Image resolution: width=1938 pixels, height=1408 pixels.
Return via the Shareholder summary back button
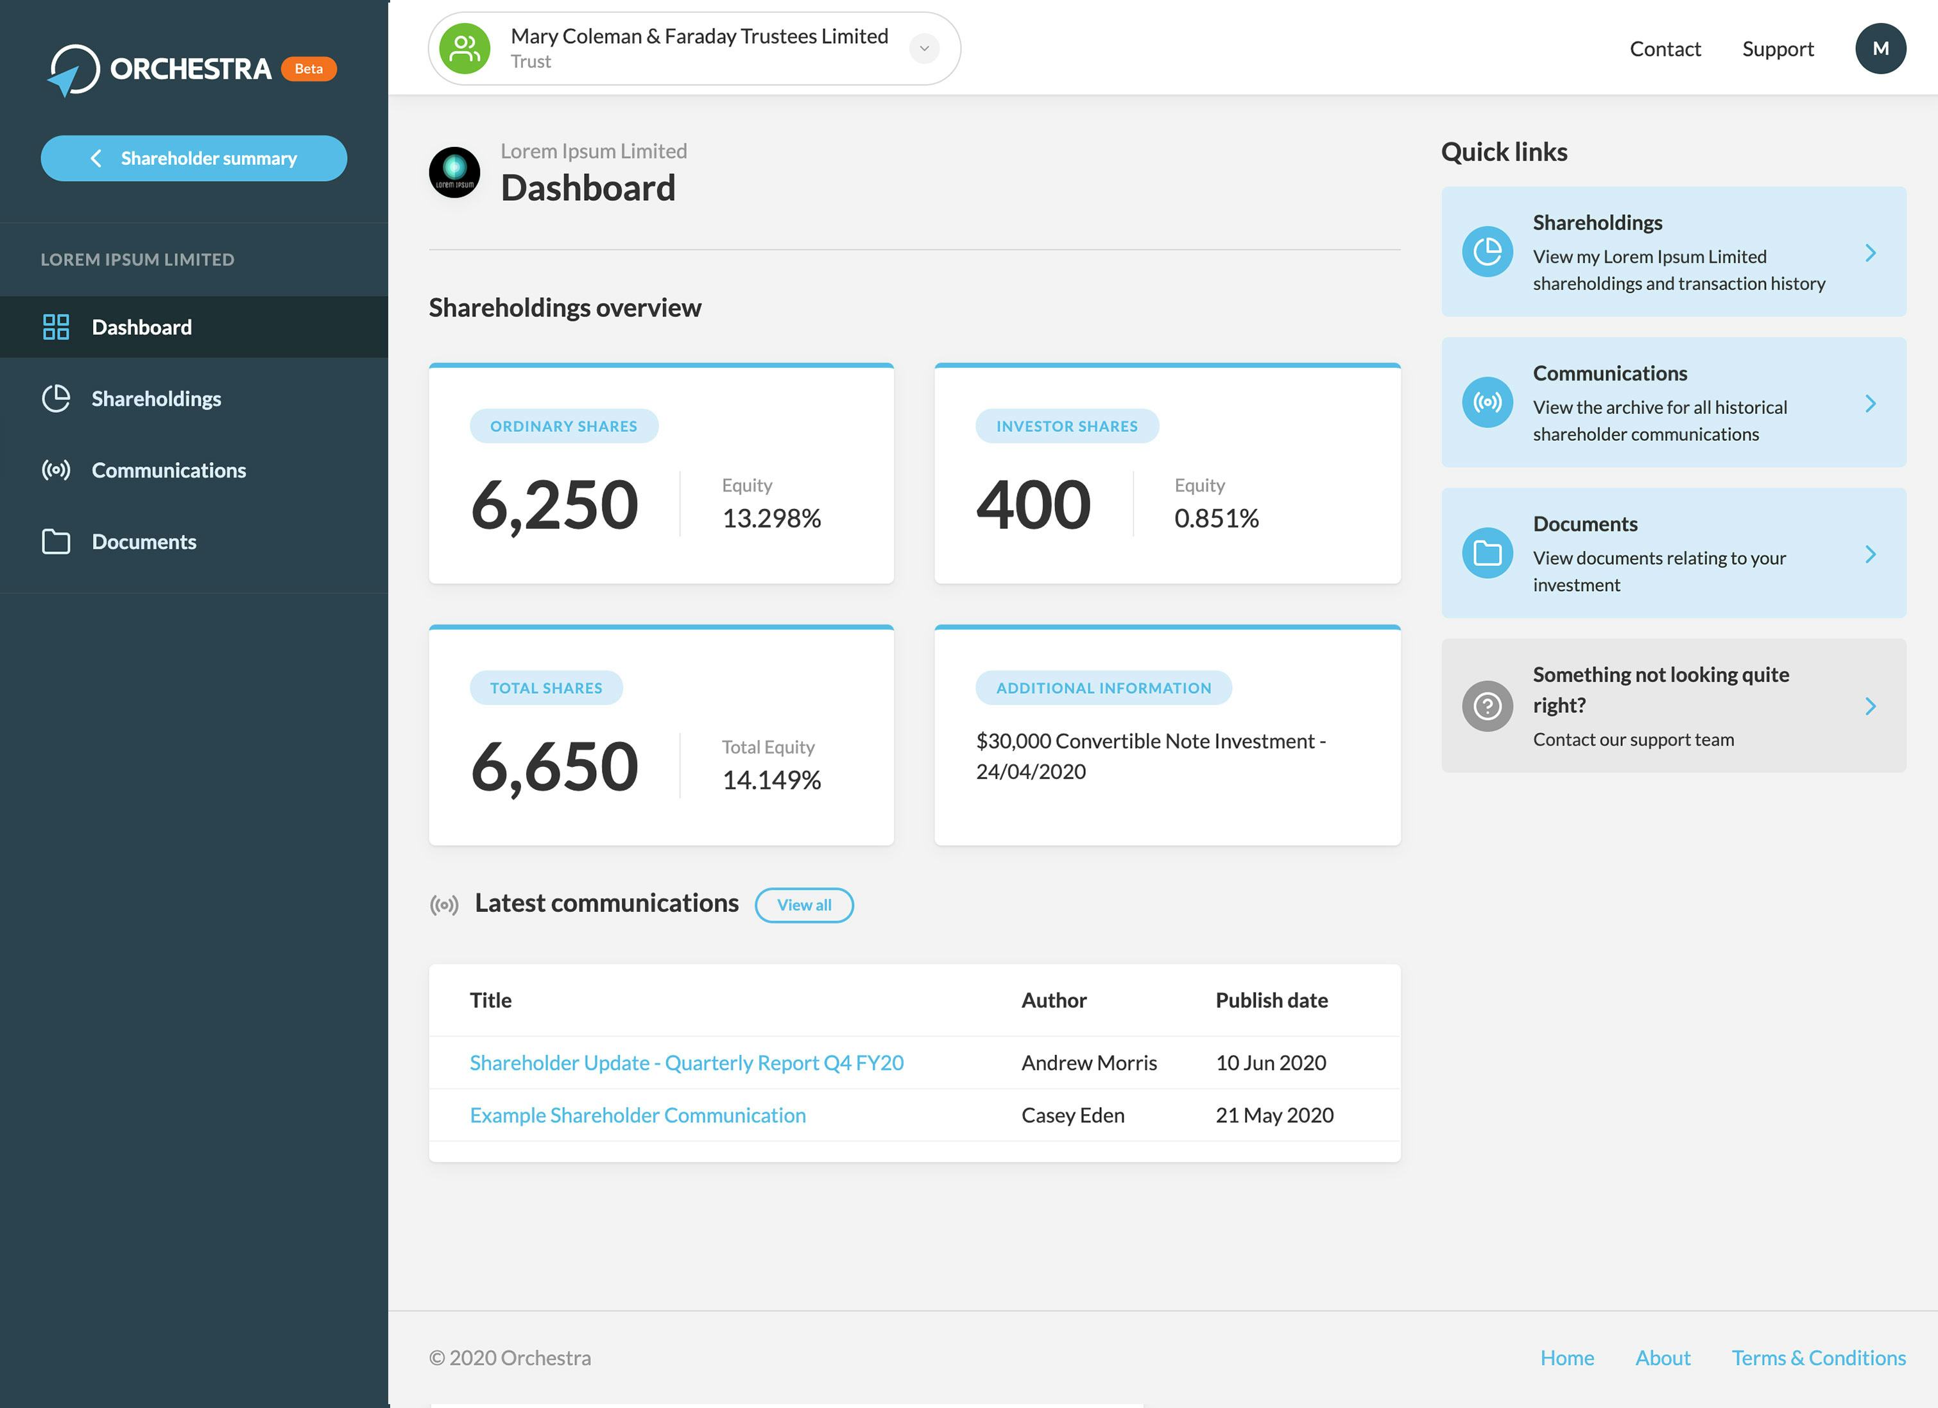tap(193, 158)
